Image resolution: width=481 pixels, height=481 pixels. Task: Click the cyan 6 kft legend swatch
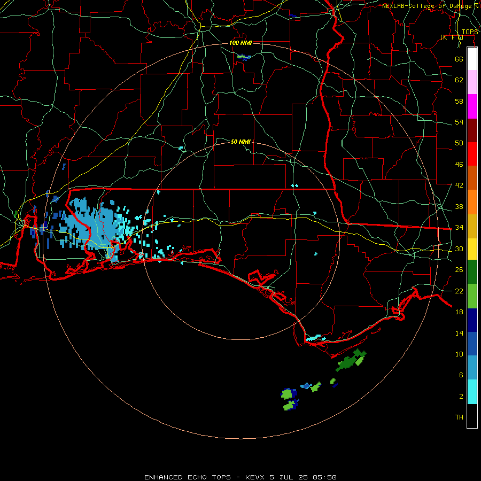(472, 392)
